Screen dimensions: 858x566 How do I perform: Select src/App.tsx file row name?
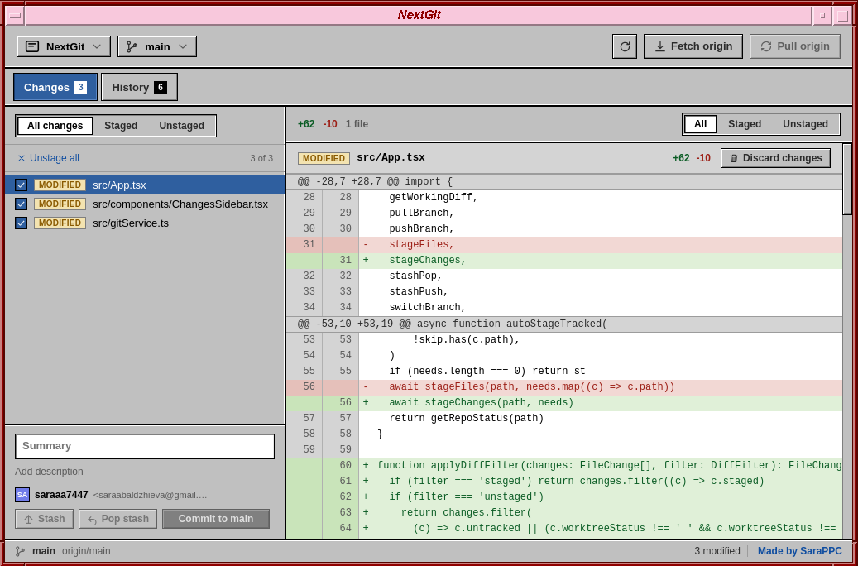pos(119,185)
